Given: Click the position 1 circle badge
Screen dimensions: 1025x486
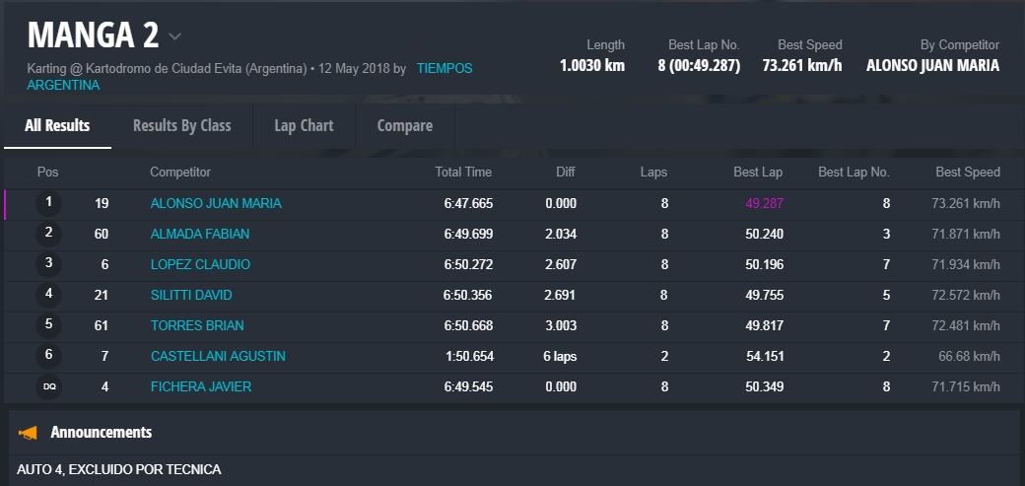Looking at the screenshot, I should click(48, 203).
